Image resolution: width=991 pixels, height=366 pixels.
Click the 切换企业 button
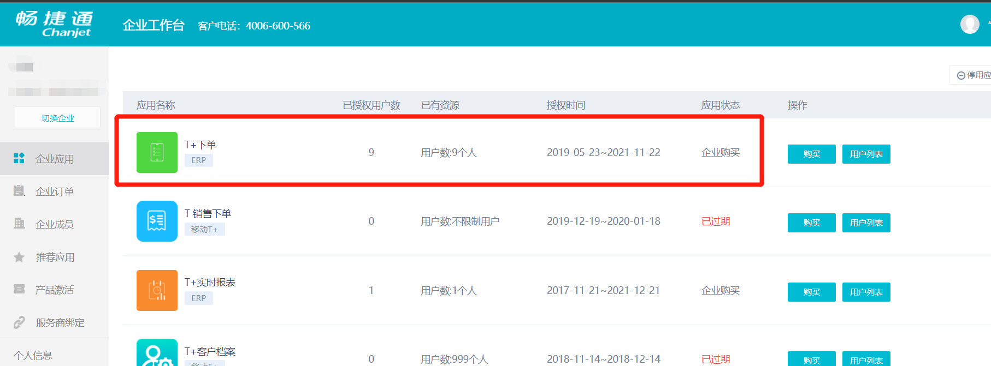point(57,117)
